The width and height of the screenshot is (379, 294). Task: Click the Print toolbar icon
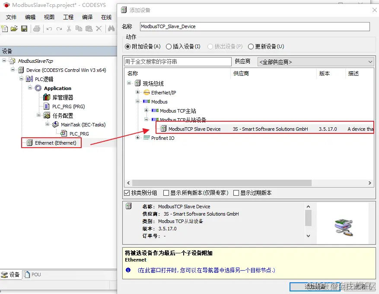point(37,29)
